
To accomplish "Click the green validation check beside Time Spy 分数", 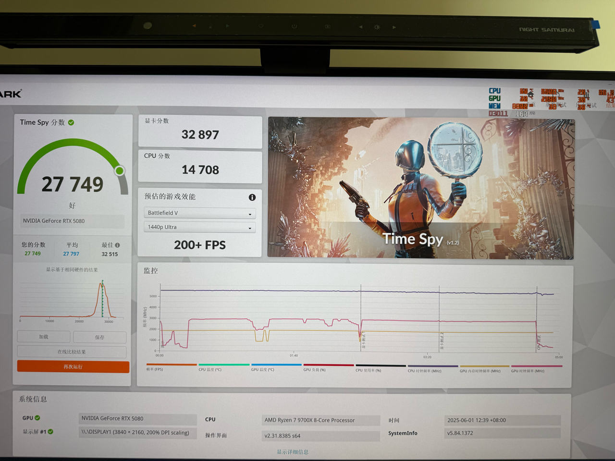I will (71, 122).
